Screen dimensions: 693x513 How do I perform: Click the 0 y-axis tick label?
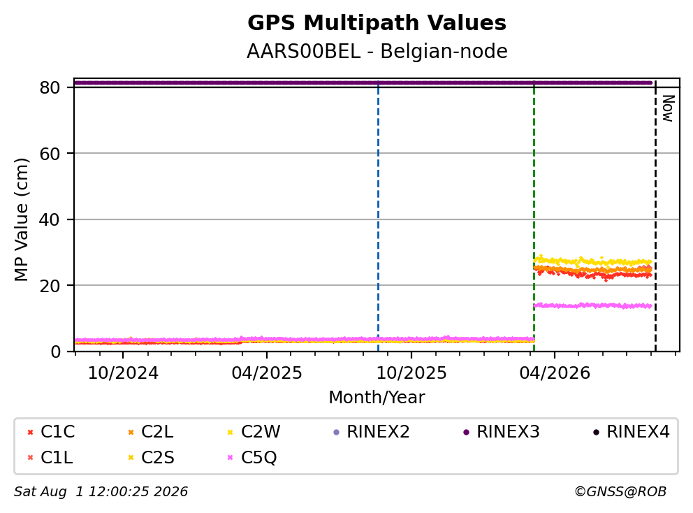point(55,352)
